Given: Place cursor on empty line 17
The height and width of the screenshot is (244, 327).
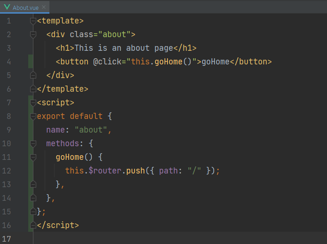Looking at the screenshot, I should pyautogui.click(x=179, y=239).
